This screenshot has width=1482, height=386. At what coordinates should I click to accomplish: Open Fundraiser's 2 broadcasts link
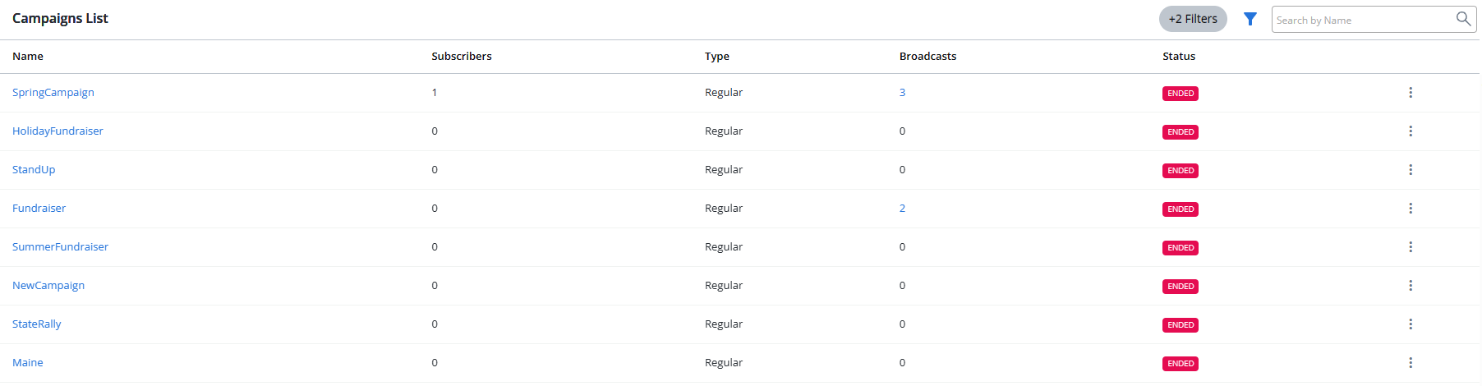pos(902,209)
